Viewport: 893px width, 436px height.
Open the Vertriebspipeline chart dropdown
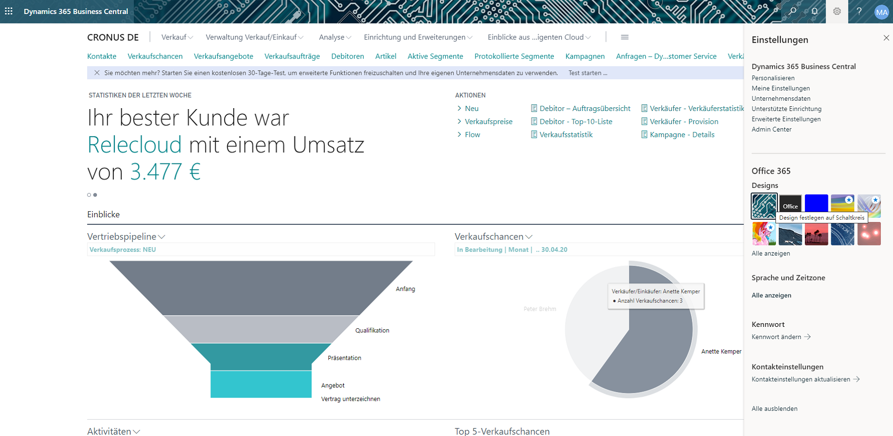162,237
